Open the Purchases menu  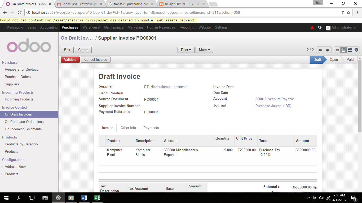click(70, 27)
